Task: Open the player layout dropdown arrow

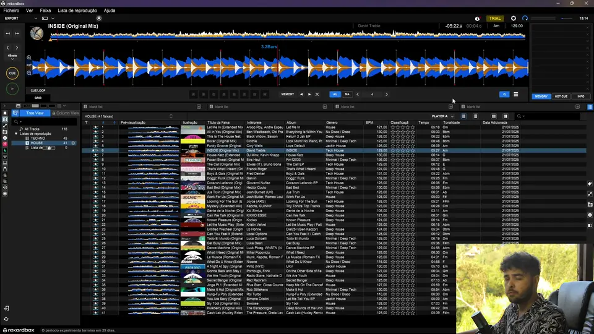Action: pyautogui.click(x=53, y=18)
